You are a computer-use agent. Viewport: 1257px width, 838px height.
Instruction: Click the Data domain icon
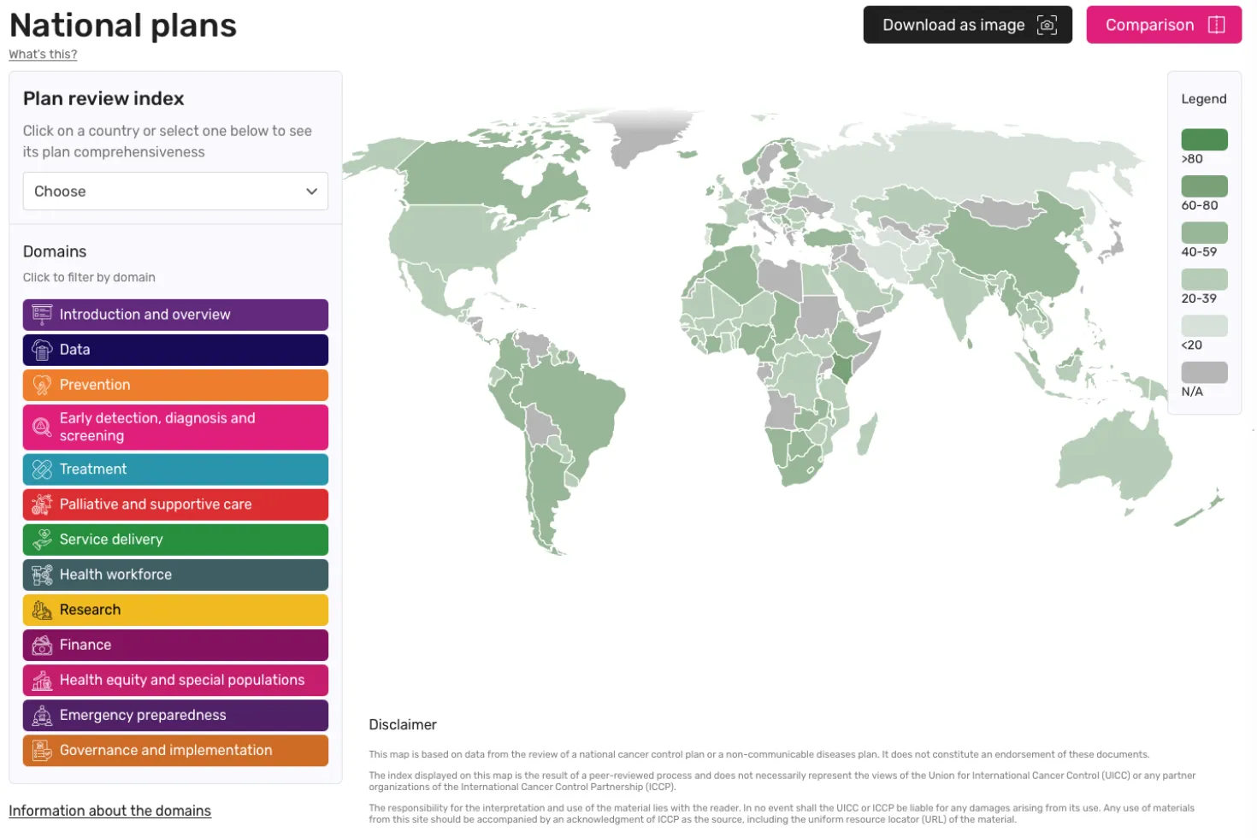click(x=42, y=350)
